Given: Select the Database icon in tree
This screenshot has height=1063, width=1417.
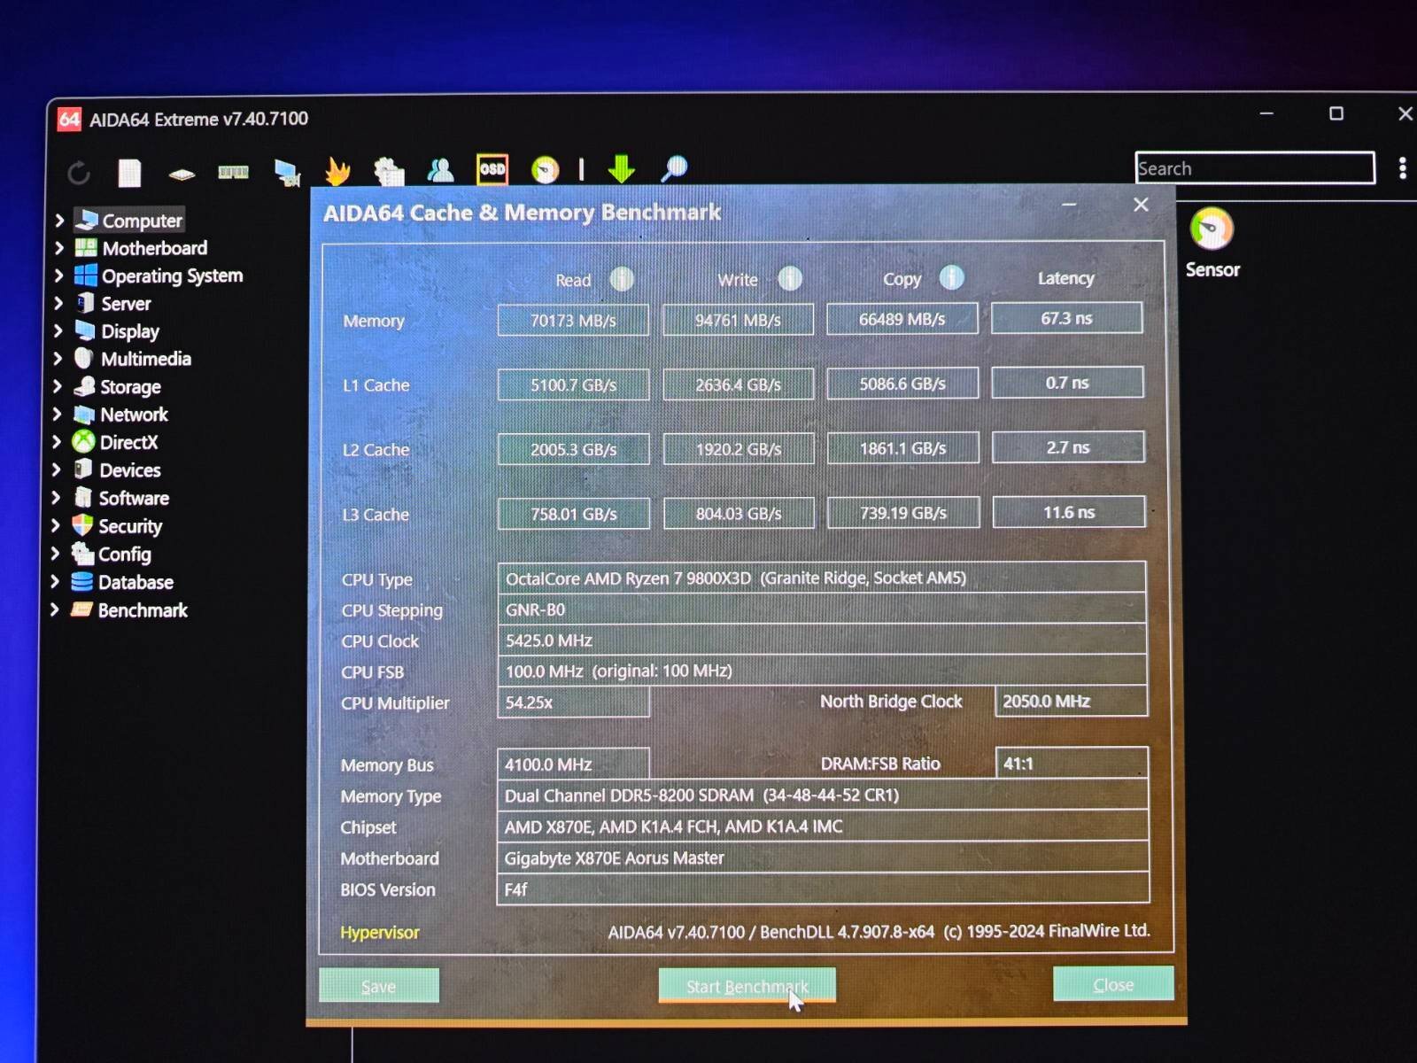Looking at the screenshot, I should [81, 582].
